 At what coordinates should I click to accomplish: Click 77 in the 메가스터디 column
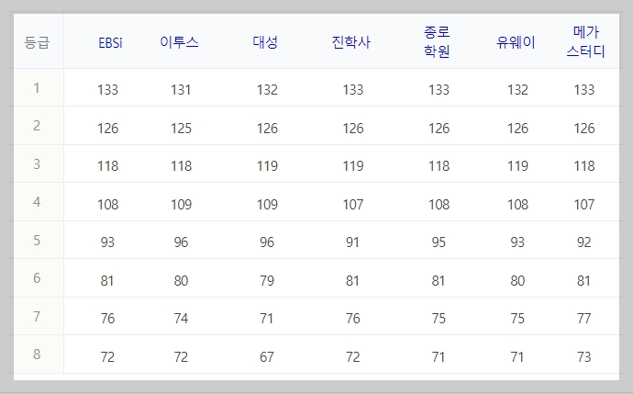[583, 319]
